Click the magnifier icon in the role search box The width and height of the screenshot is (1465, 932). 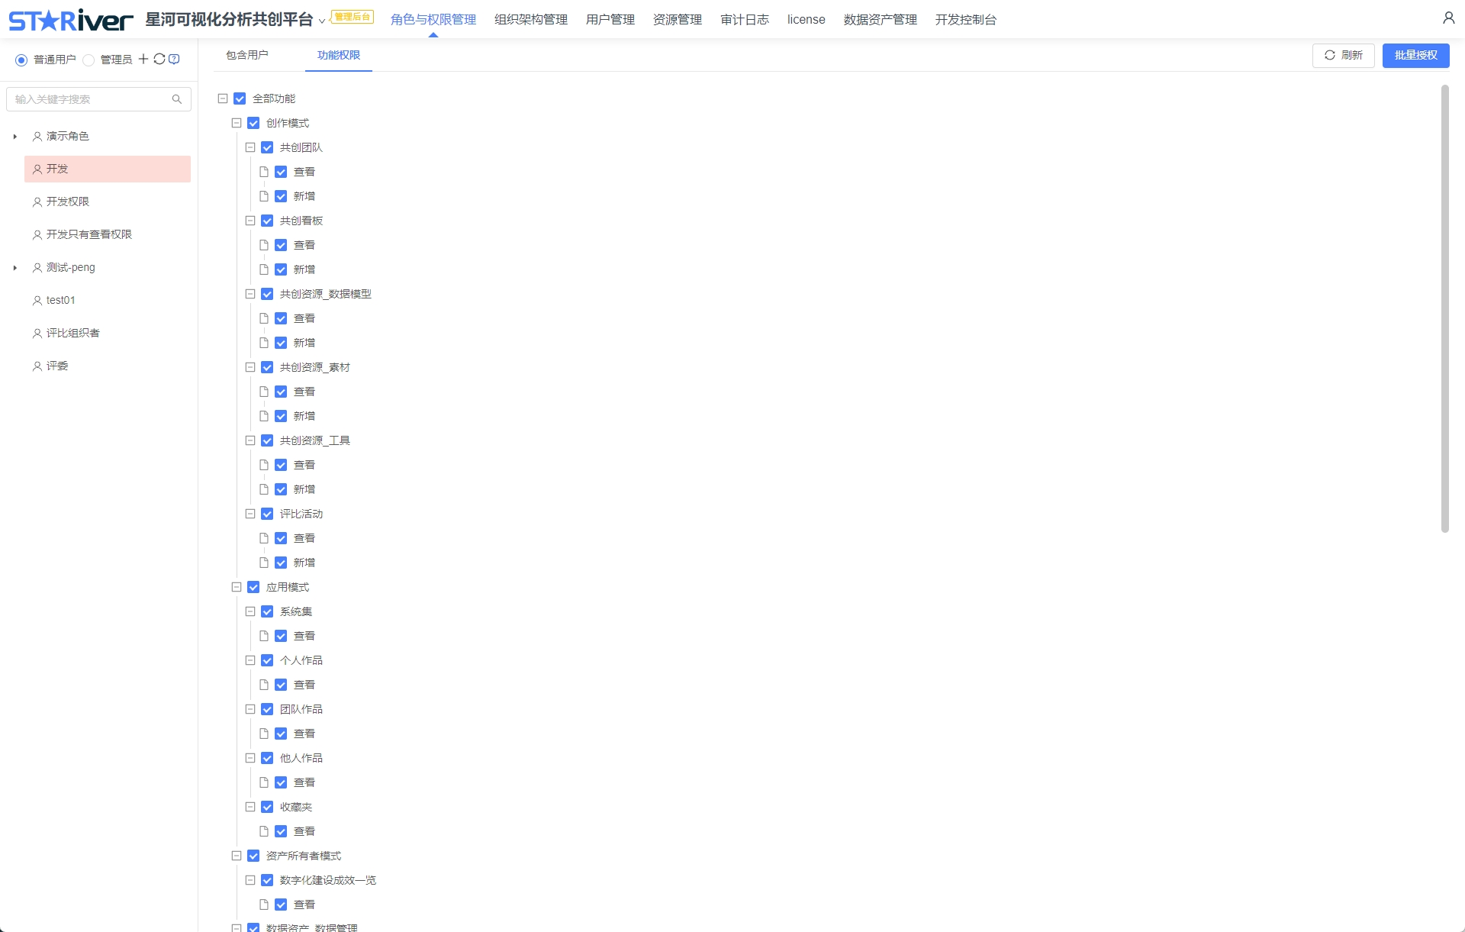point(177,99)
